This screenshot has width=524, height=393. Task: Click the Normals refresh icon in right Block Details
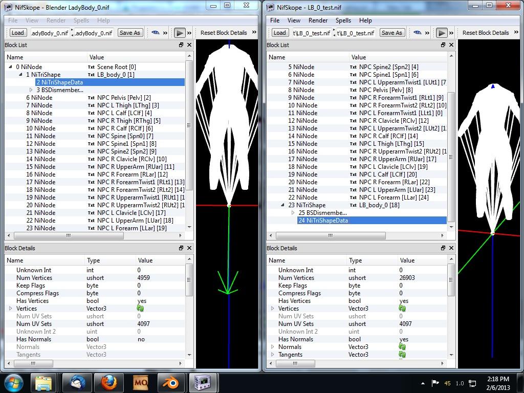(x=402, y=347)
